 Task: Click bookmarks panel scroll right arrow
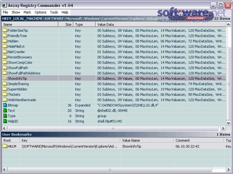[x=228, y=169]
